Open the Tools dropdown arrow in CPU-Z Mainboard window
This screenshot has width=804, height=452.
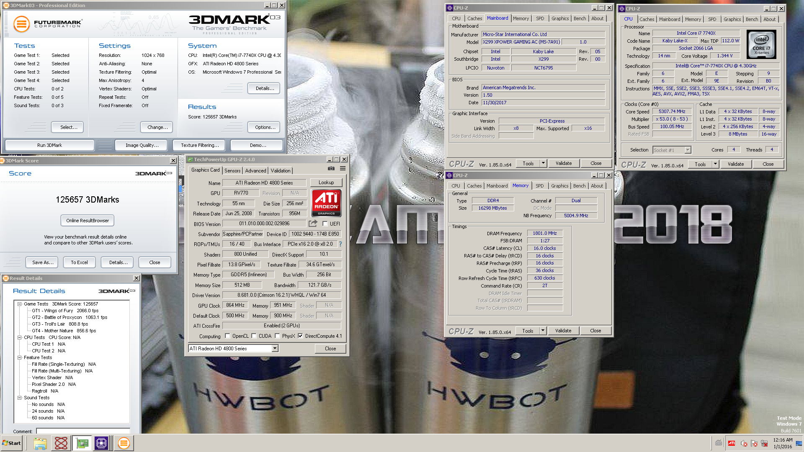coord(543,163)
